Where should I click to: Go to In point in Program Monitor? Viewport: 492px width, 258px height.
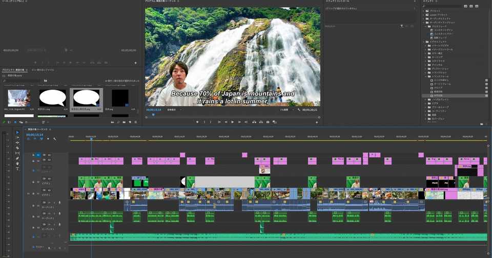[x=219, y=122]
